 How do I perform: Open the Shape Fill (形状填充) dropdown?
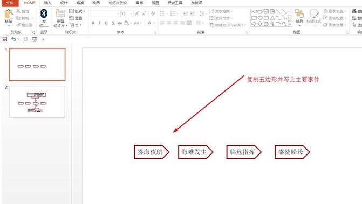point(335,11)
